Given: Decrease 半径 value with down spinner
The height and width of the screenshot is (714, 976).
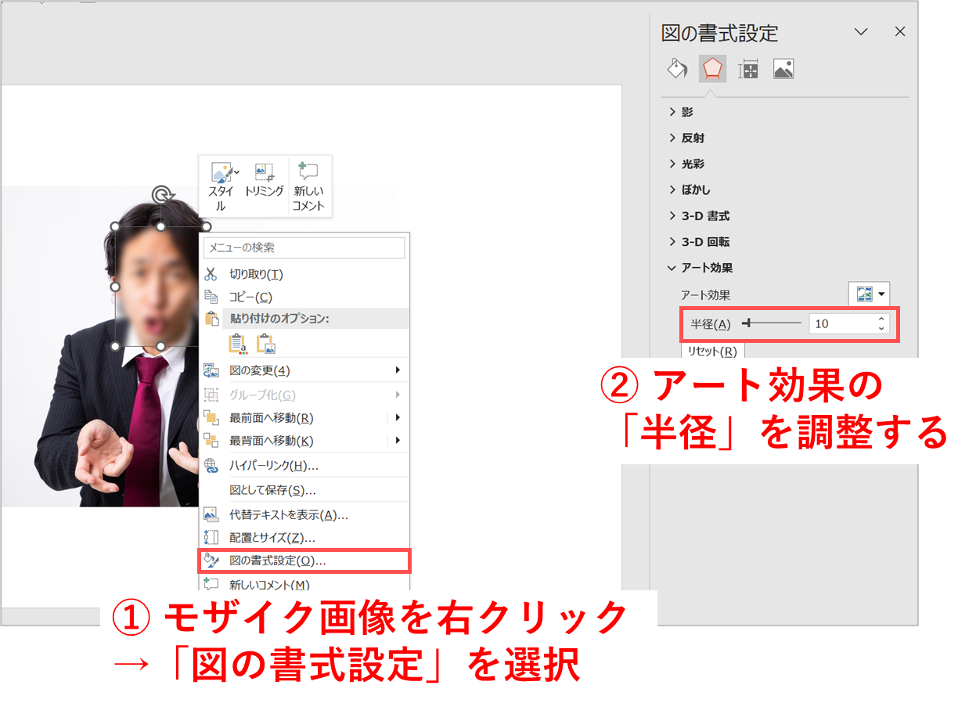Looking at the screenshot, I should [x=882, y=329].
